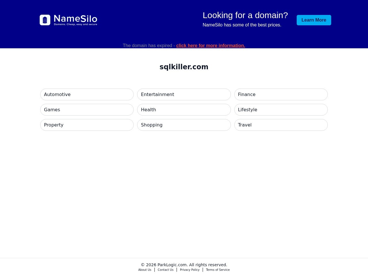Click the sqlkiller.com domain heading

[184, 67]
